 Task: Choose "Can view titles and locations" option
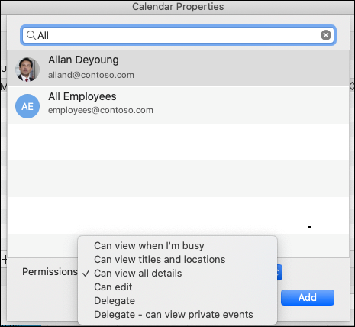point(160,260)
